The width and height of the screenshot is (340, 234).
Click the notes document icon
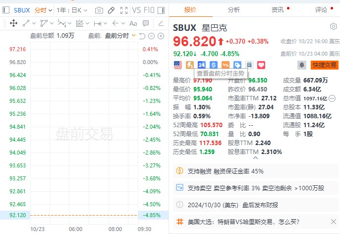[x=249, y=65]
